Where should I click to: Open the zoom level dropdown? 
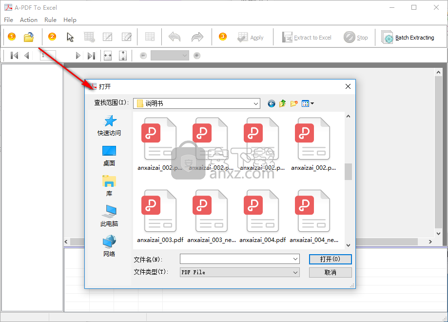[x=170, y=56]
